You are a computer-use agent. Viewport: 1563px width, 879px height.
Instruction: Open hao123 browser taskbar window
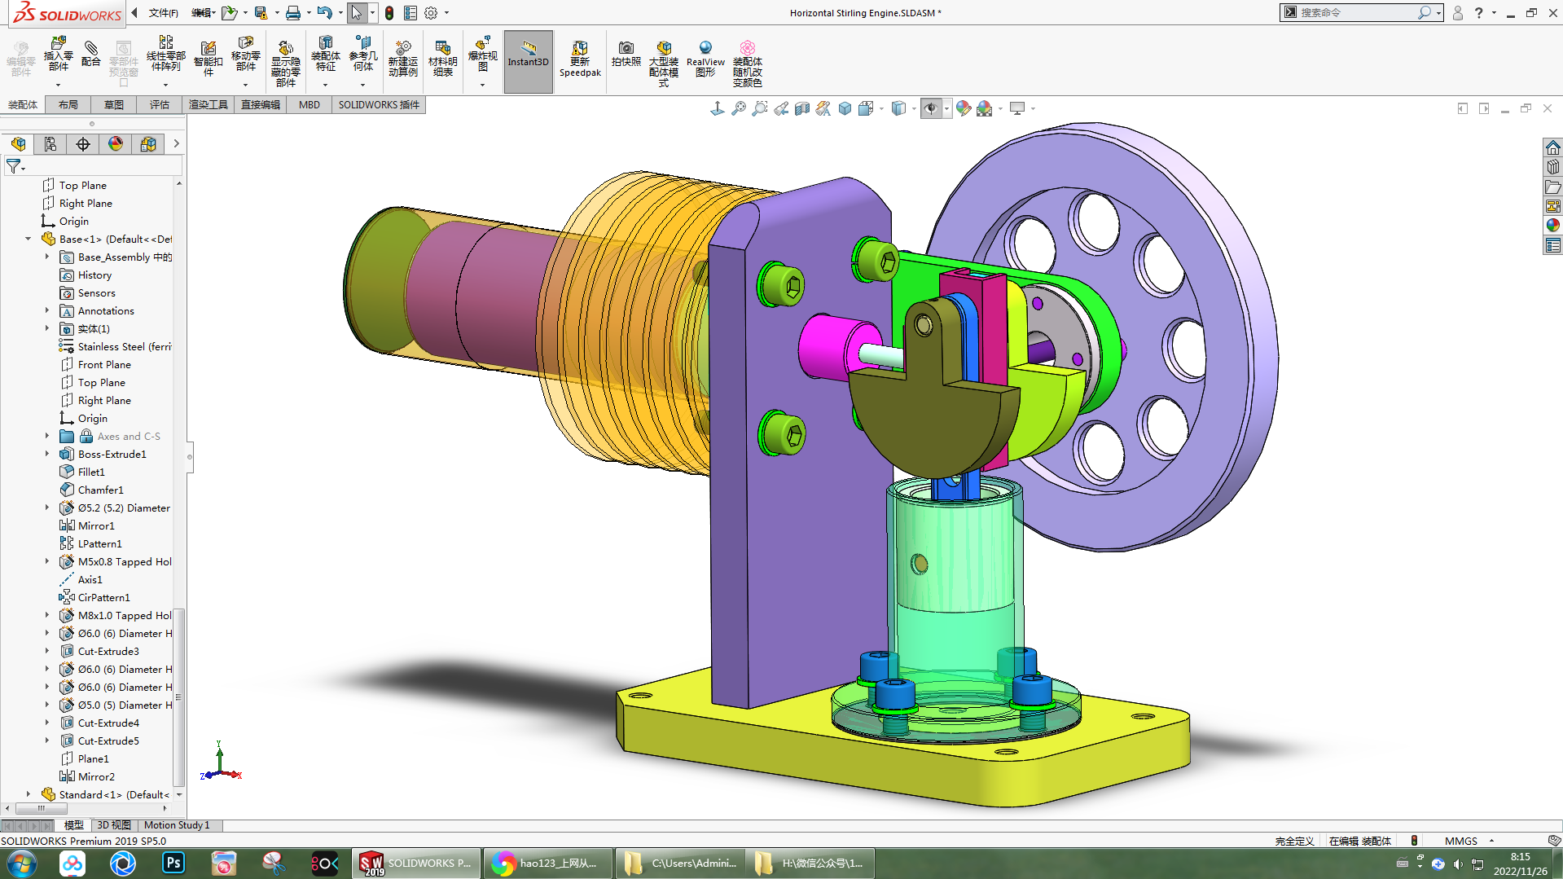(x=547, y=864)
